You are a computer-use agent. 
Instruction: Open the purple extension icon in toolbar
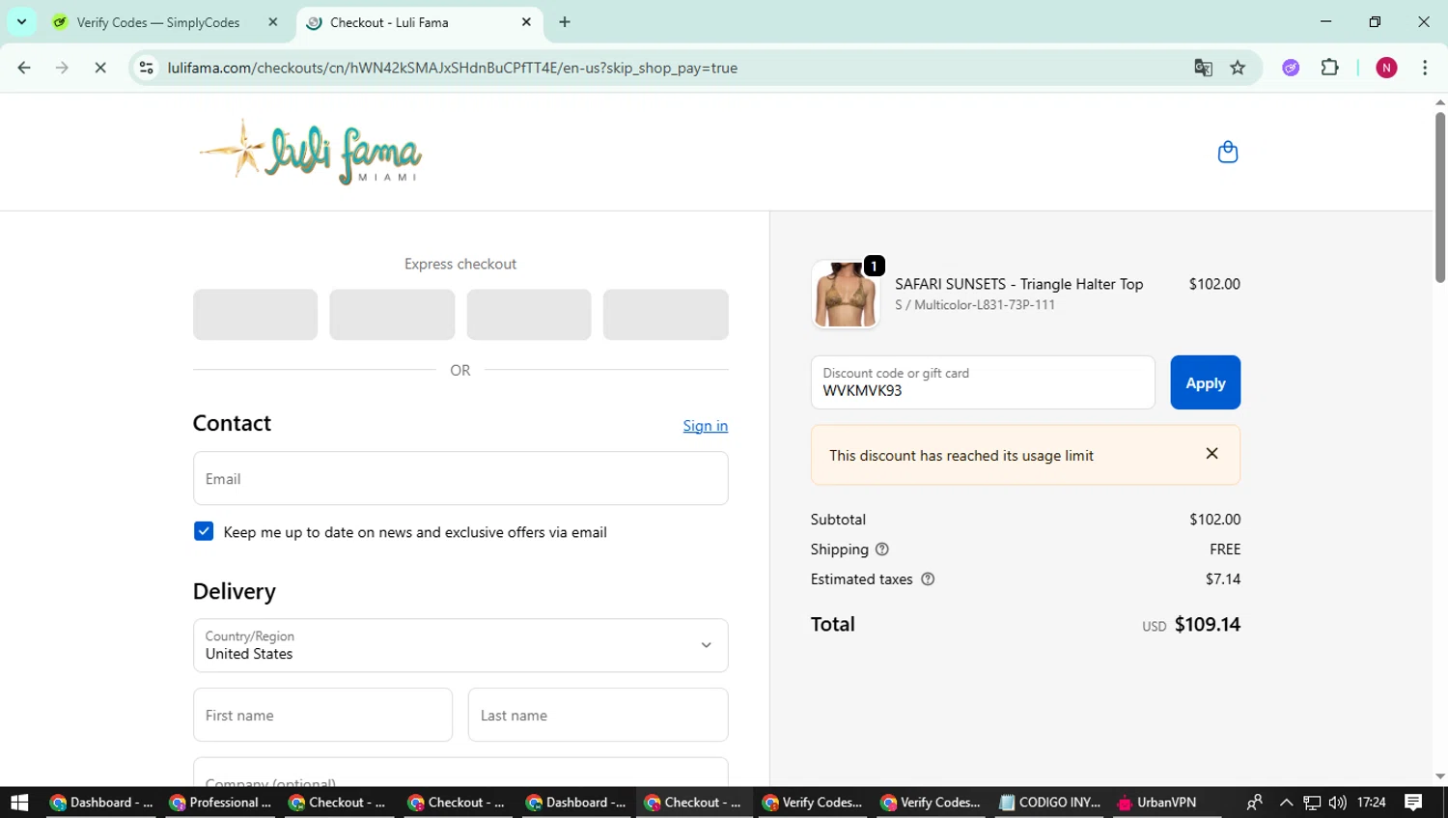coord(1291,68)
